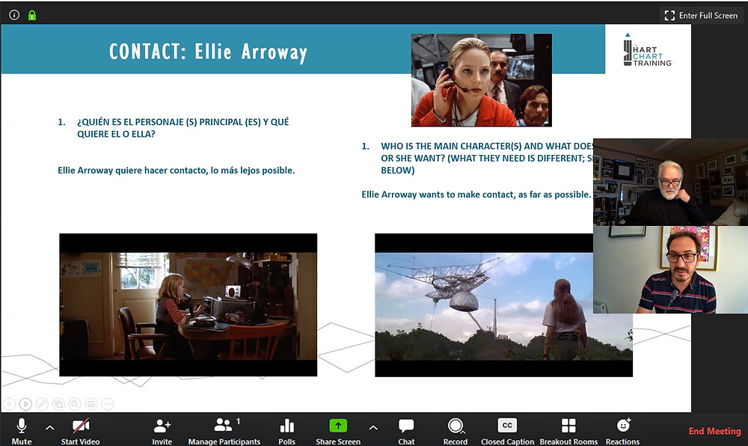Open Closed Caption settings
748x446 pixels.
click(x=507, y=432)
